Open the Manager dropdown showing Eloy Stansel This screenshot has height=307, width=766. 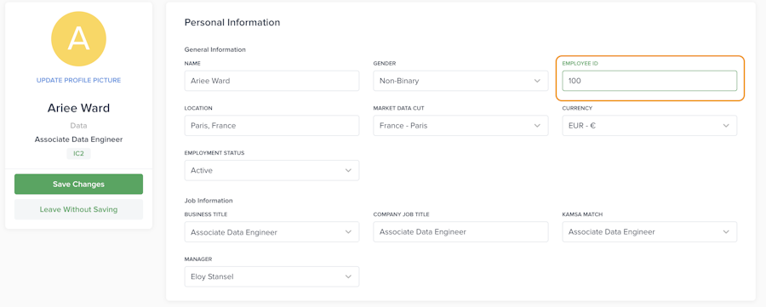point(272,276)
